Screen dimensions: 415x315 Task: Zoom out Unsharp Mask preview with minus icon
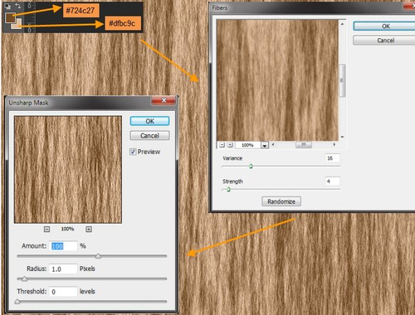pyautogui.click(x=46, y=229)
